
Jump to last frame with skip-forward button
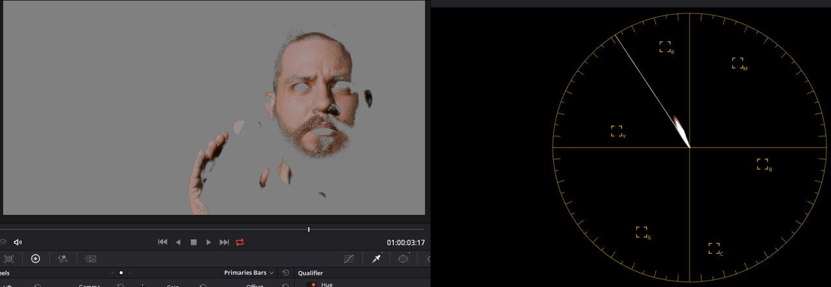[x=224, y=242]
